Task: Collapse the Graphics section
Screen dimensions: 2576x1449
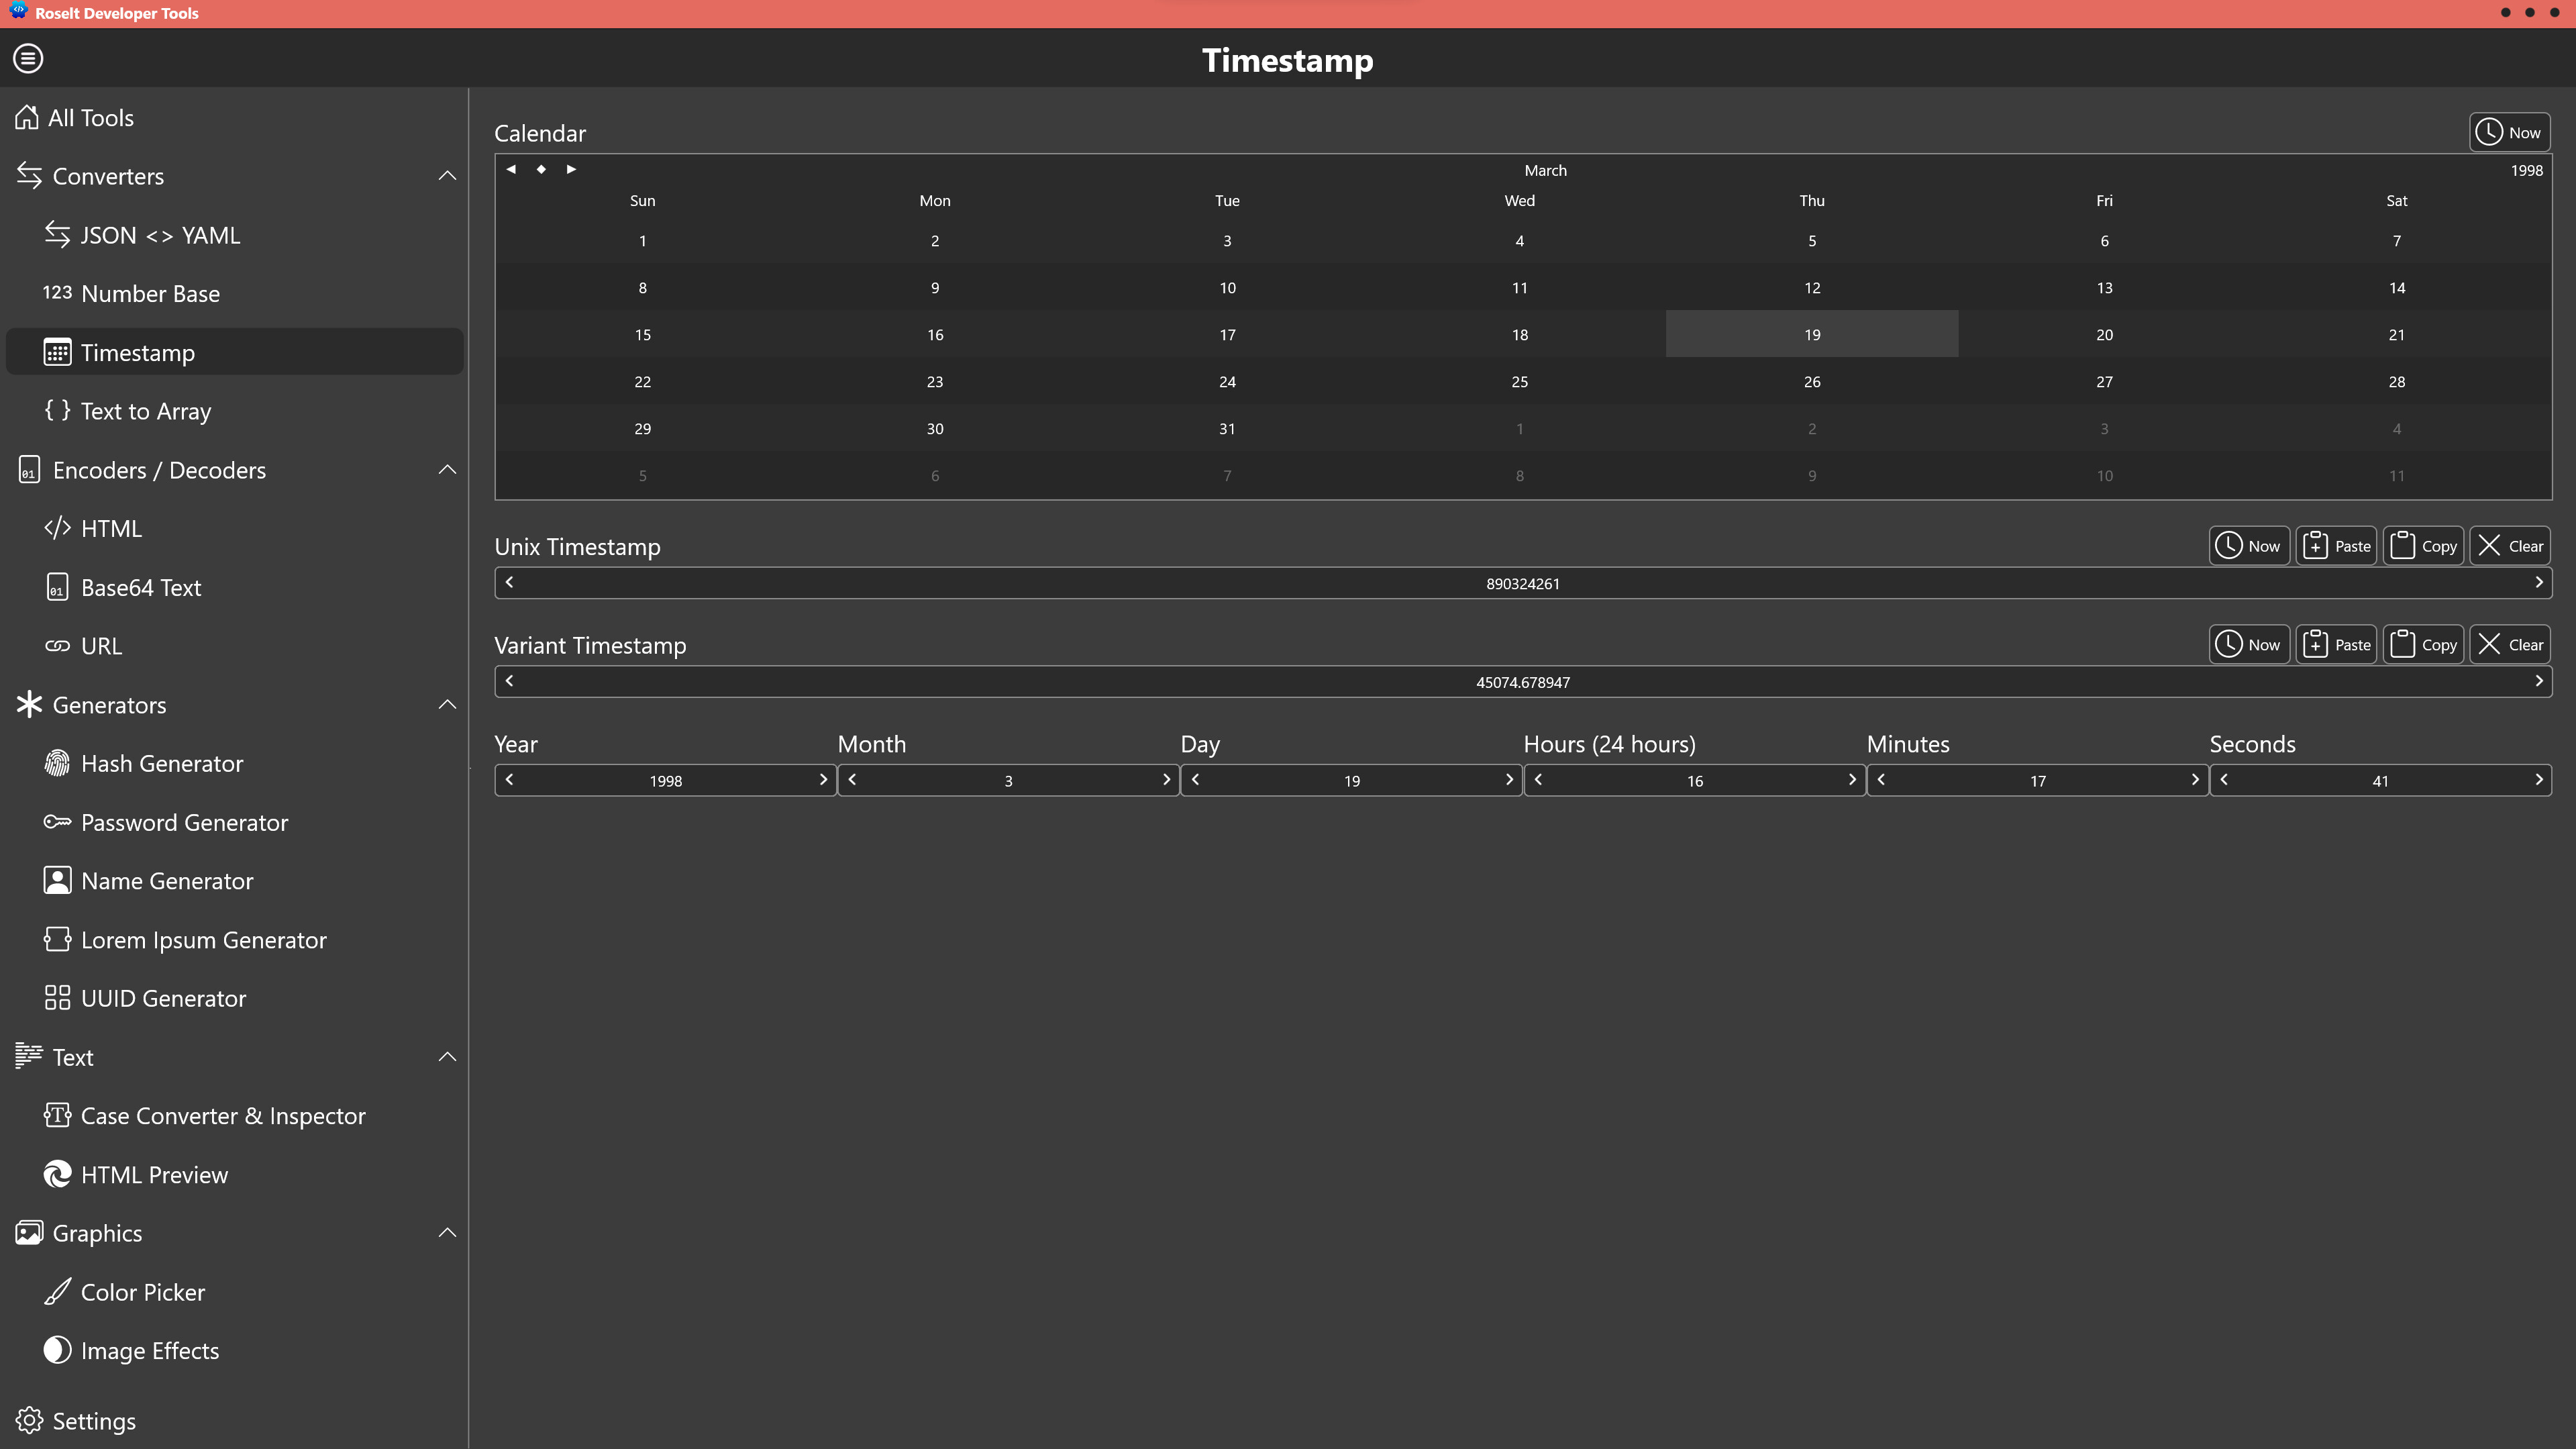Action: [447, 1232]
